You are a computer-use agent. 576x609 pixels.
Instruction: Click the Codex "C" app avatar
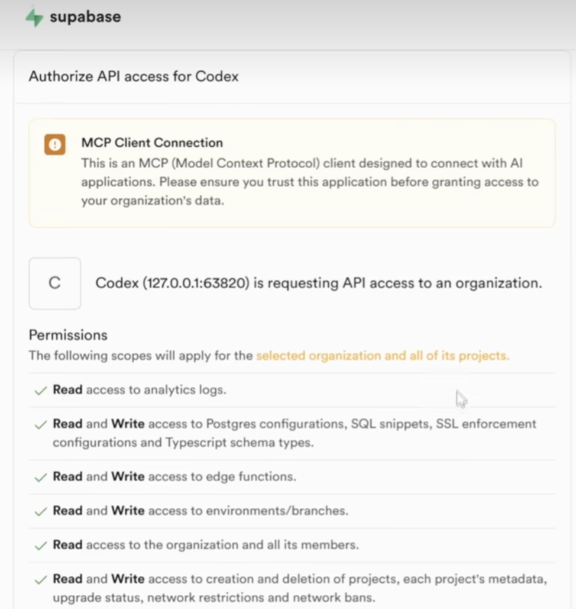point(55,283)
